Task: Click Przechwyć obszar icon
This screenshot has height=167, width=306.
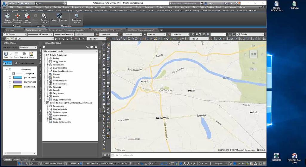Action: click(76, 16)
